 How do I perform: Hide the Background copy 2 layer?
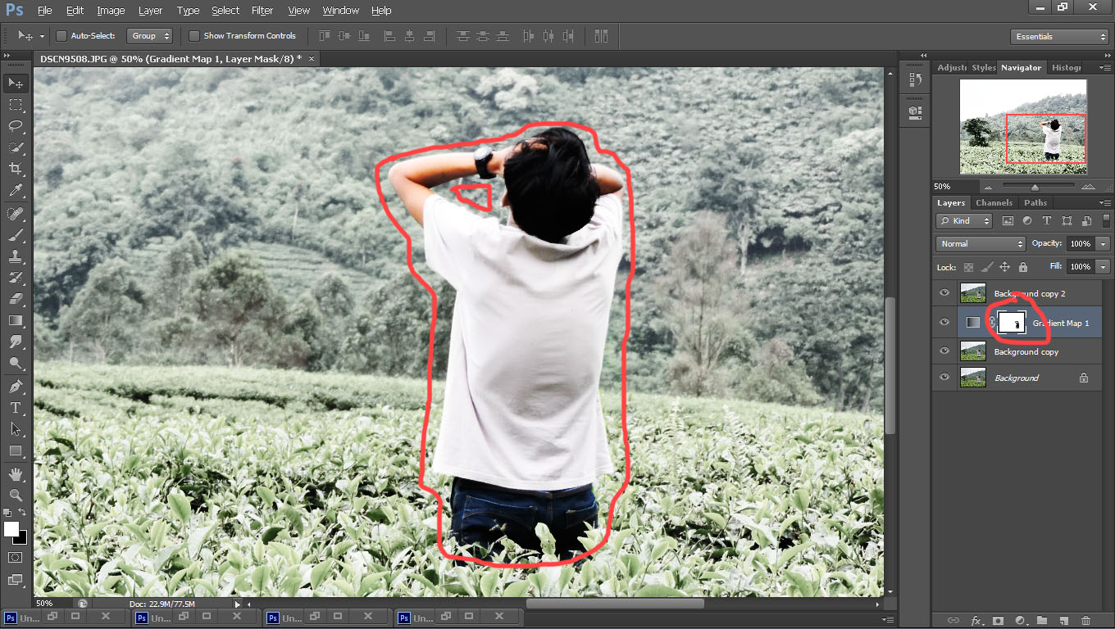(944, 293)
